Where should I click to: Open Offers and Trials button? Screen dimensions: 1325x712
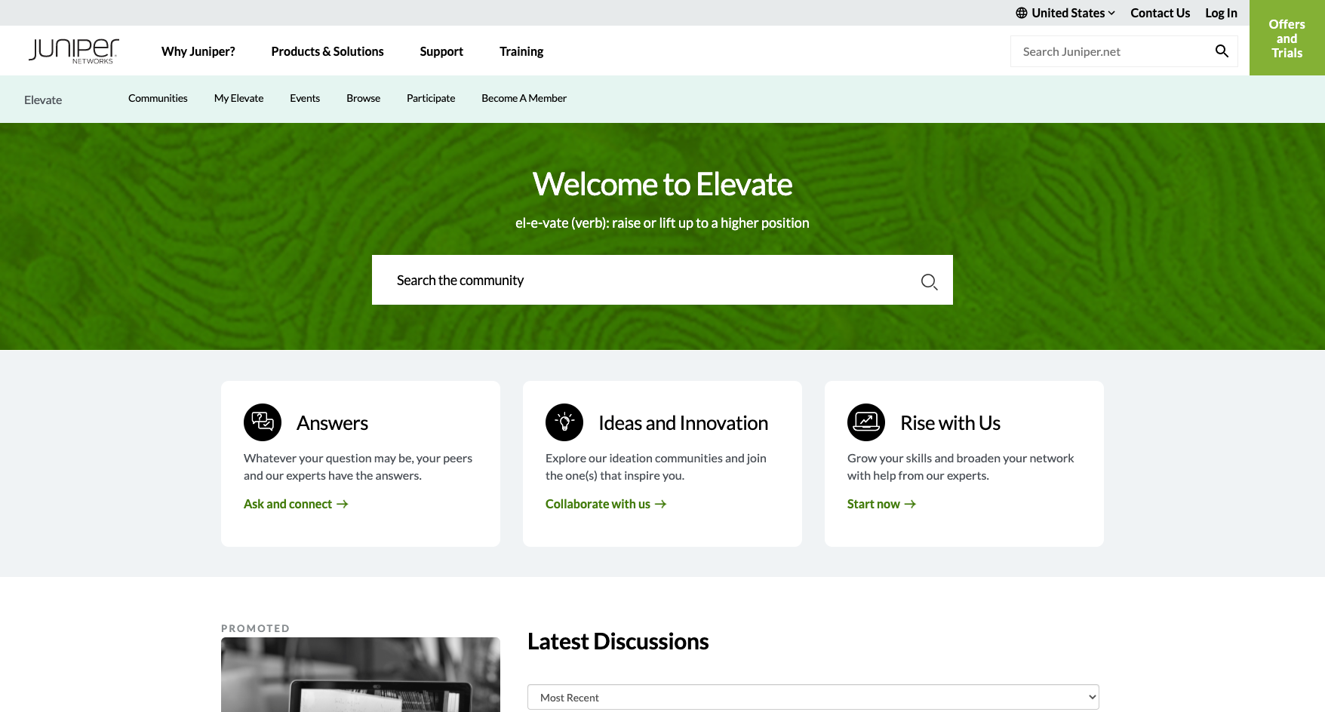coord(1287,38)
